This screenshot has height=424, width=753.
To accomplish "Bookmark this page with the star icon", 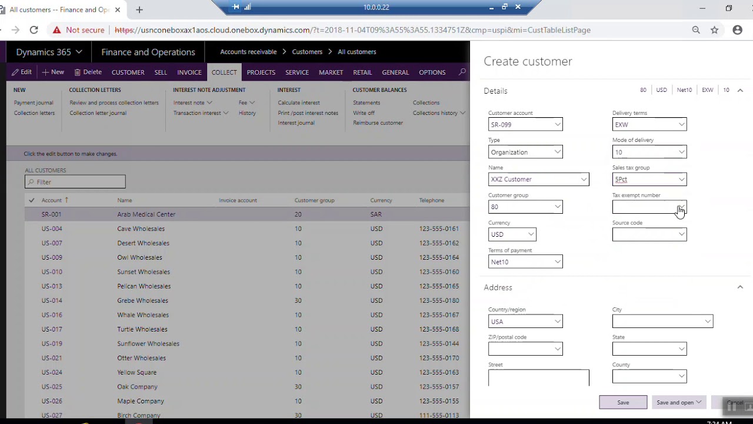I will pos(714,30).
